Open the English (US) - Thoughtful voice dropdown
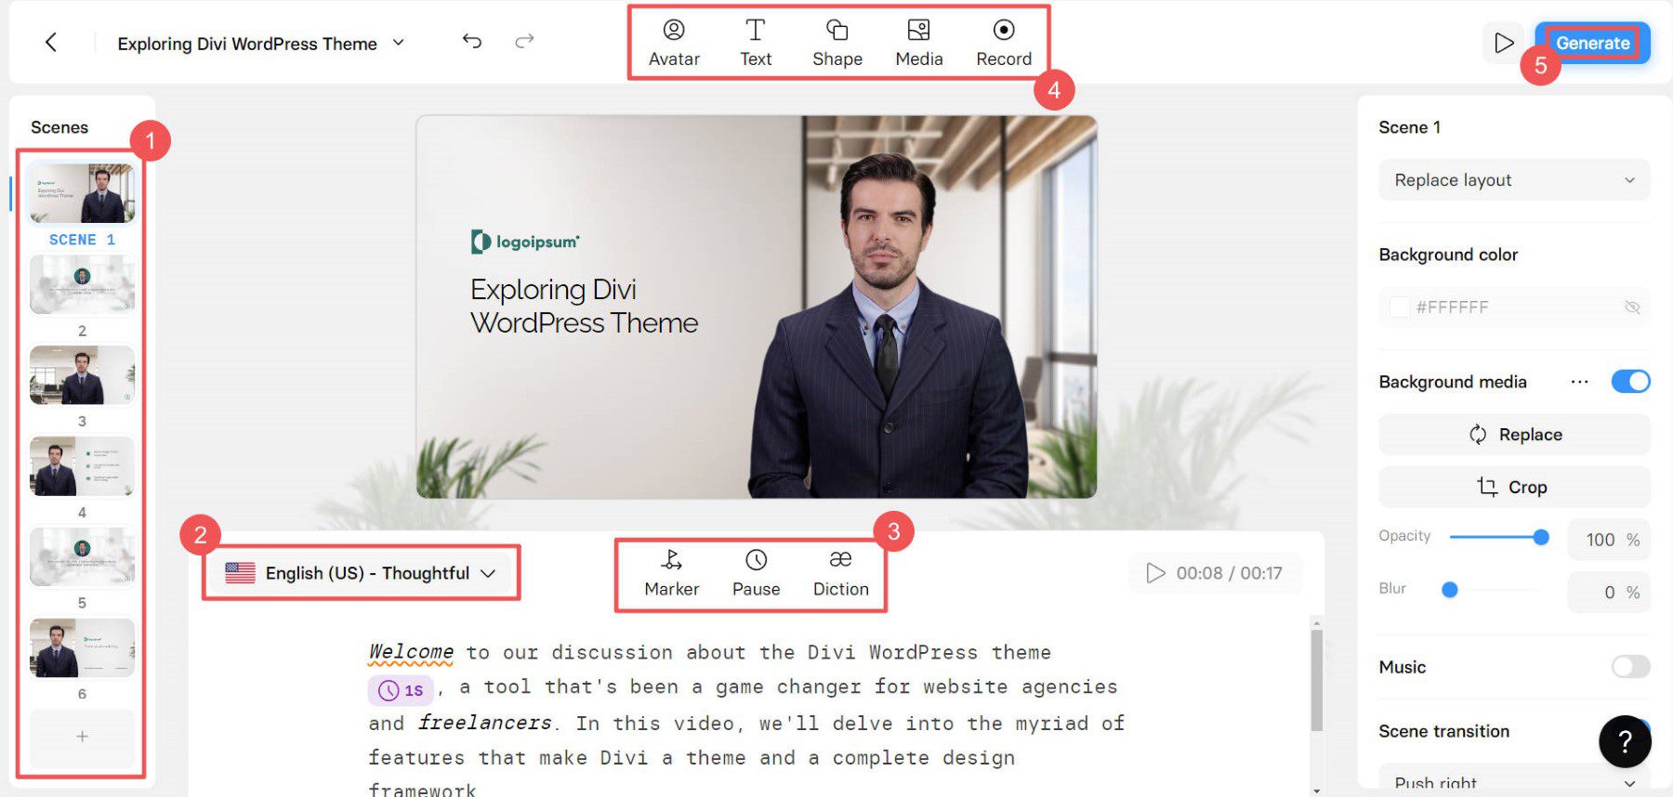 point(361,573)
